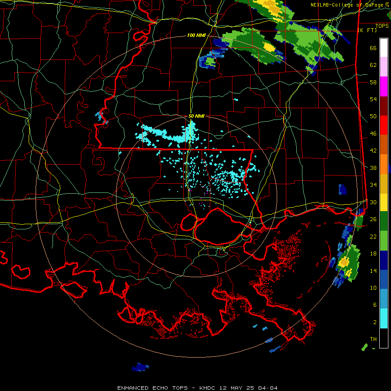This screenshot has width=391, height=391.
Task: Click the 'TOPS' legend title
Action: pyautogui.click(x=382, y=26)
